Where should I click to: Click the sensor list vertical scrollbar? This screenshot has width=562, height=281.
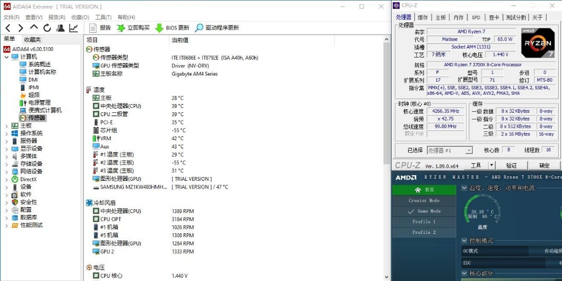click(x=386, y=158)
